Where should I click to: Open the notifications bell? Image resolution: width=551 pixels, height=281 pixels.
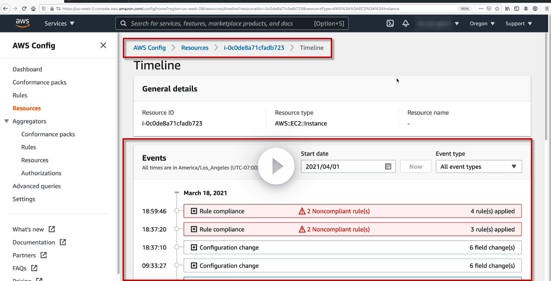pyautogui.click(x=406, y=23)
